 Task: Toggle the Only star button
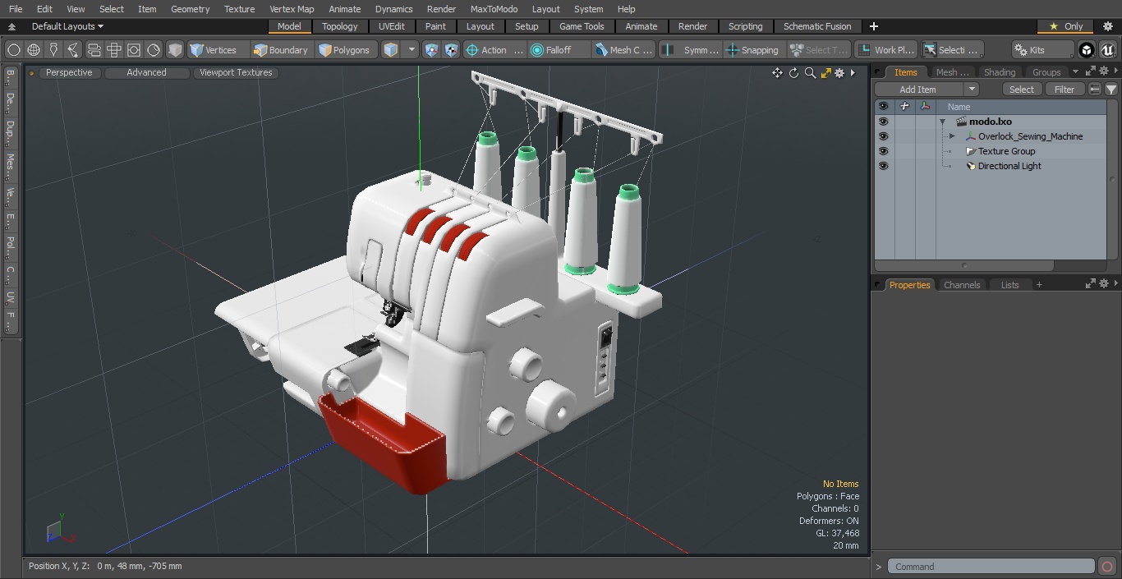pyautogui.click(x=1065, y=26)
